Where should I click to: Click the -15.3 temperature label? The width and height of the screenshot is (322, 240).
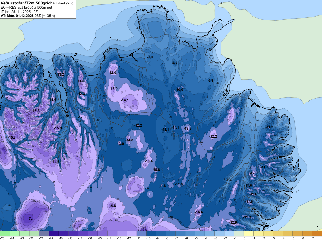[x=35, y=111]
